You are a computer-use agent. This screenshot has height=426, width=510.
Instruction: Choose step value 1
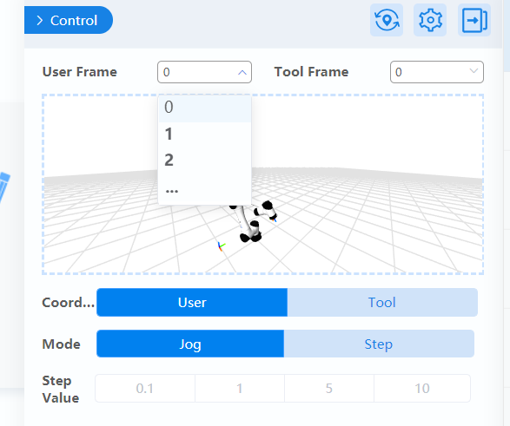click(240, 389)
